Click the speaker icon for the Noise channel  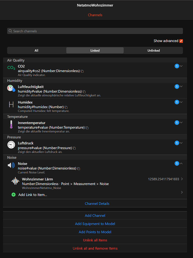tap(11, 165)
